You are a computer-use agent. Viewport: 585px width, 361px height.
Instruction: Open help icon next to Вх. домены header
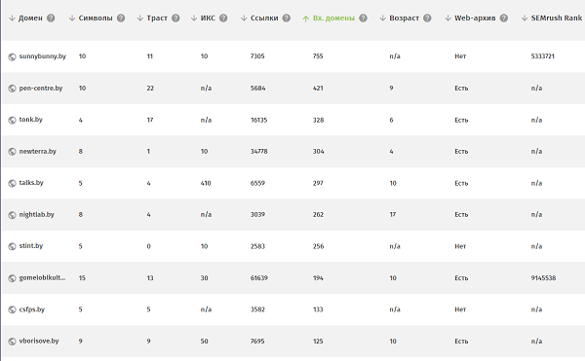tap(363, 18)
